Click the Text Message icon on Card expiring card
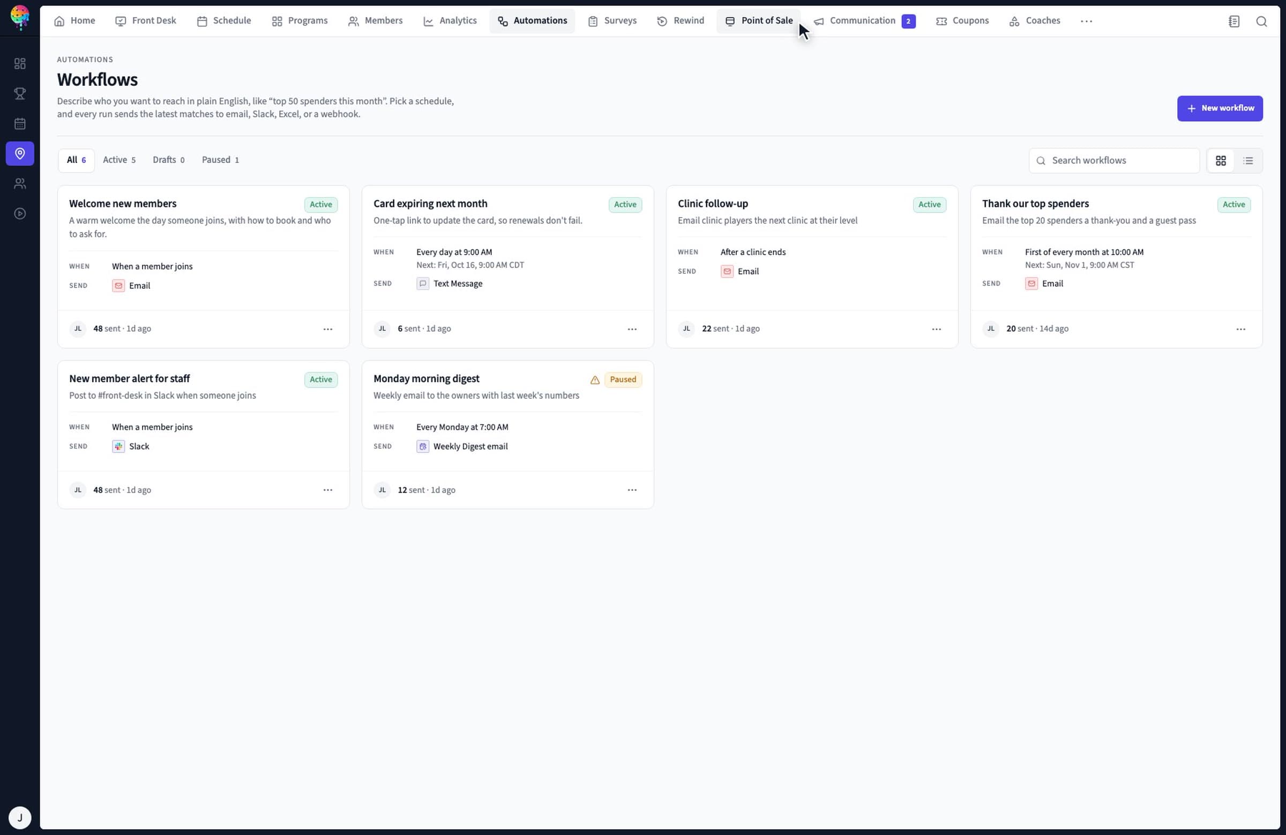This screenshot has height=835, width=1286. tap(423, 284)
